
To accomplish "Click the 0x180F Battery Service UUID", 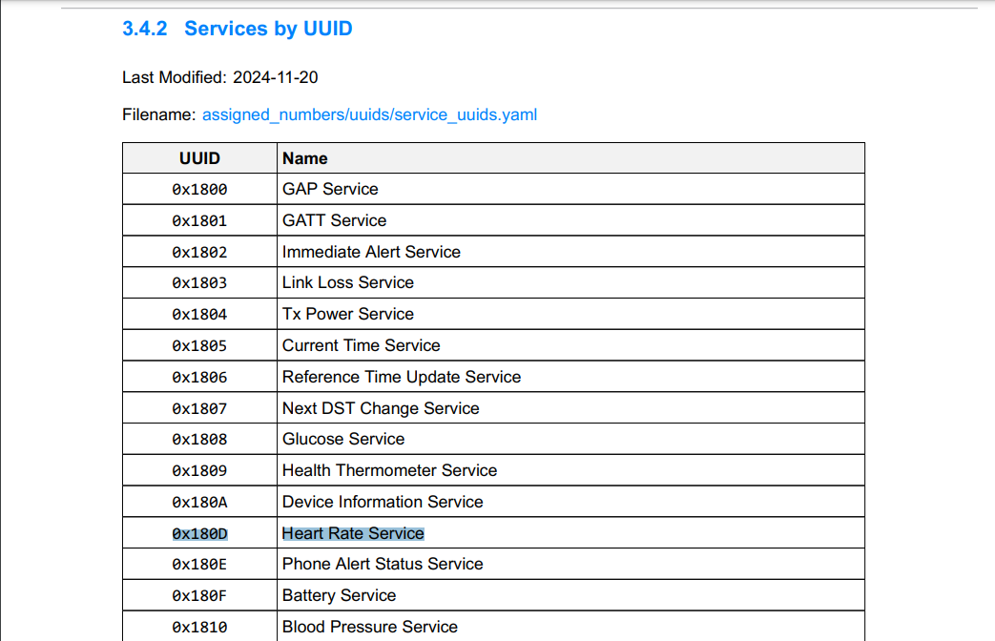I will pos(199,595).
